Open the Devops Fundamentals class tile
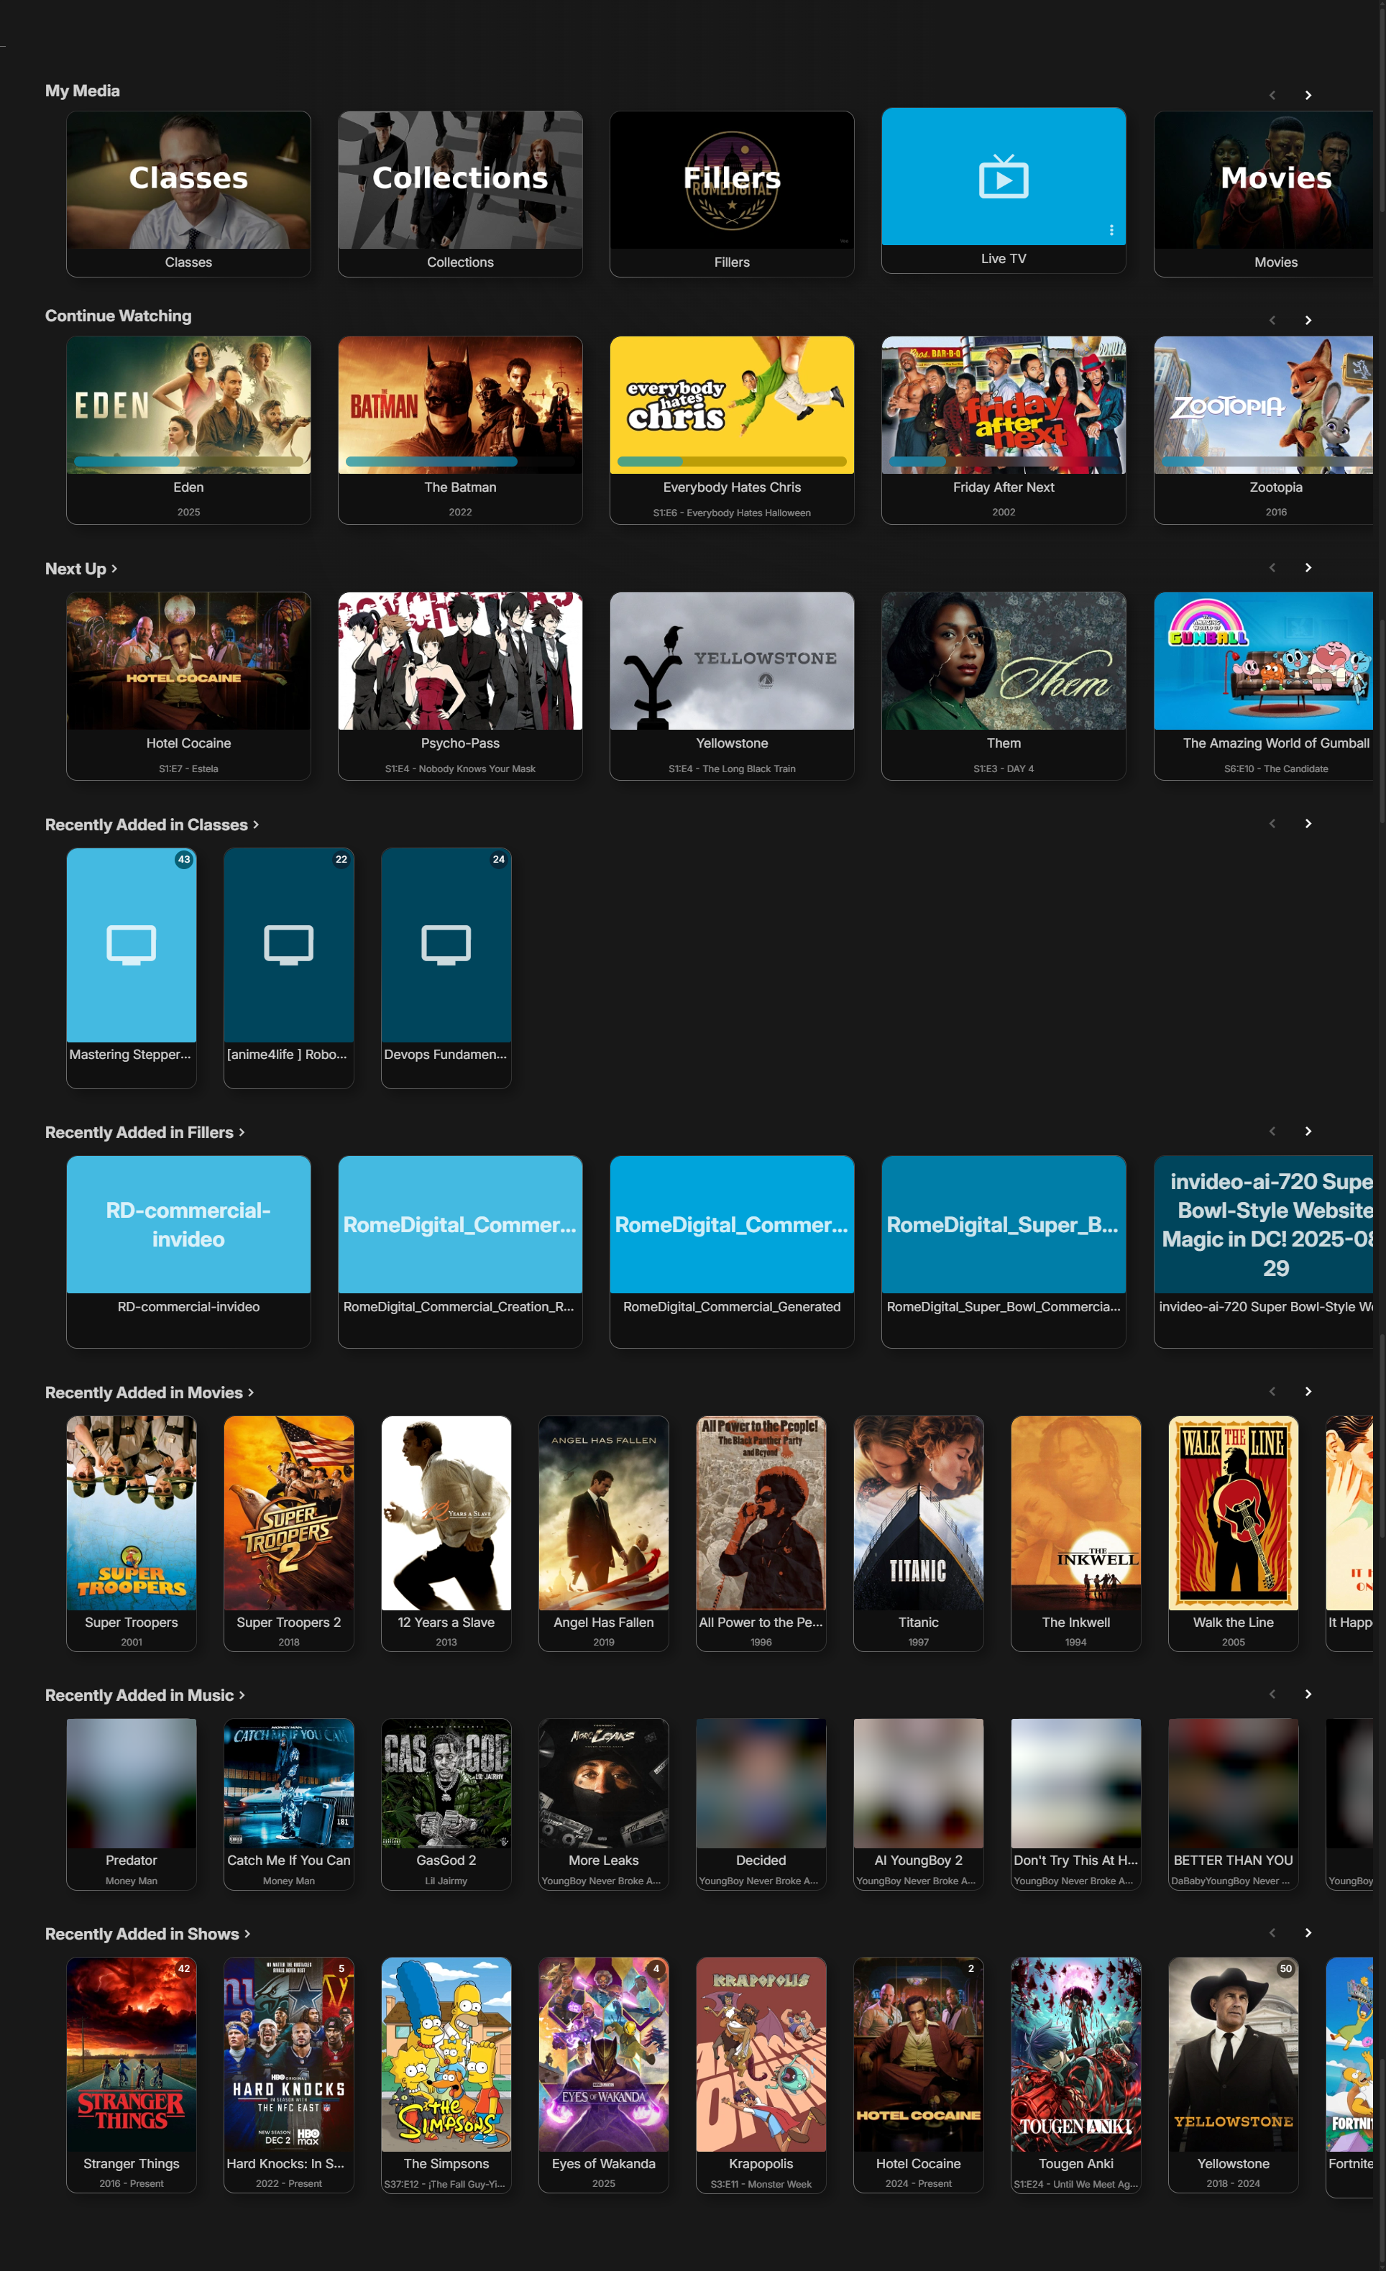This screenshot has width=1386, height=2271. pos(446,945)
